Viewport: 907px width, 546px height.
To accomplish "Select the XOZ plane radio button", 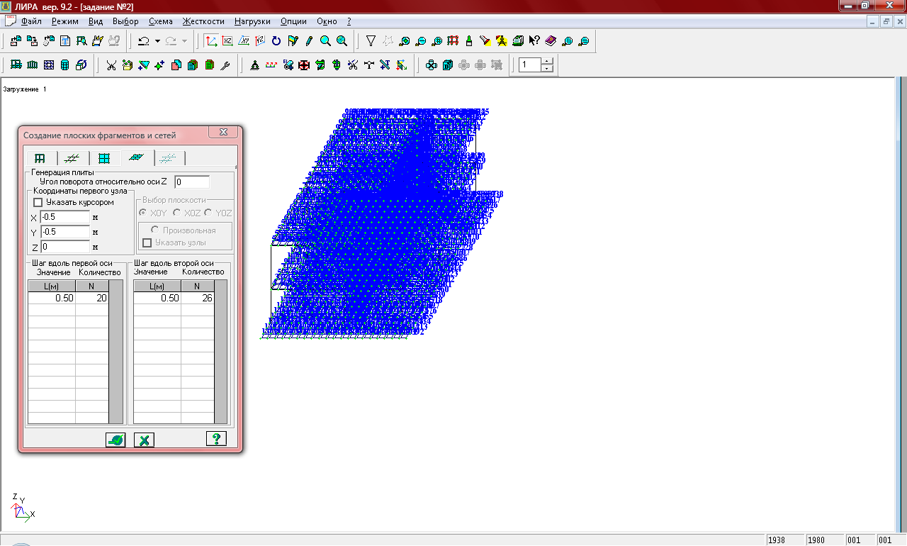I will tap(176, 213).
